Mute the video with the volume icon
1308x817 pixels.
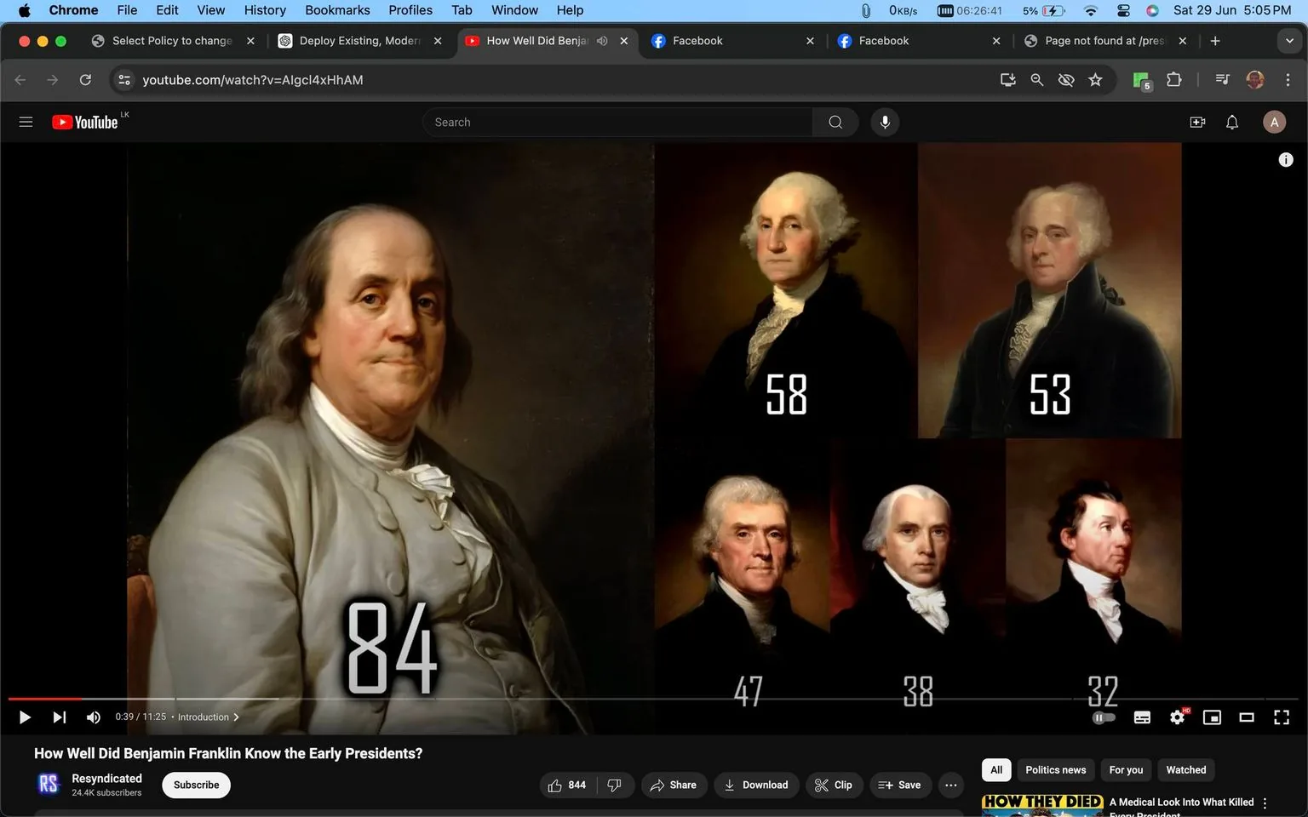(93, 717)
